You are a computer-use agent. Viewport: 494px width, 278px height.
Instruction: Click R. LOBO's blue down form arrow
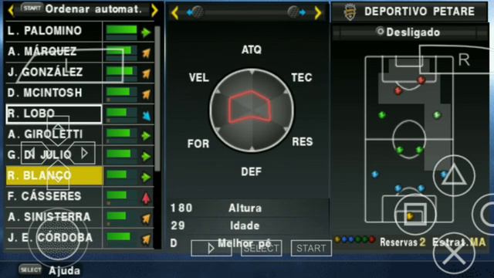pyautogui.click(x=146, y=116)
